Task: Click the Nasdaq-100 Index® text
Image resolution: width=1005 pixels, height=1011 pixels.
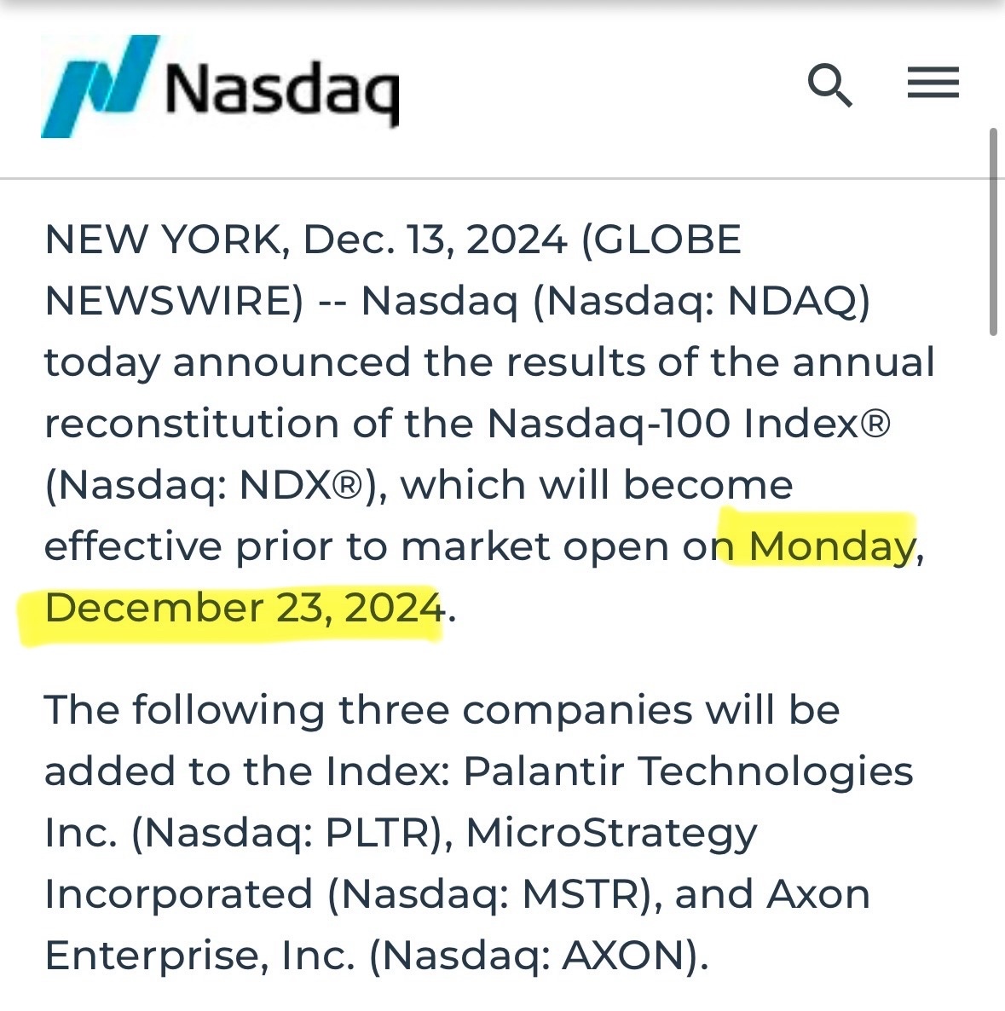Action: 689,423
